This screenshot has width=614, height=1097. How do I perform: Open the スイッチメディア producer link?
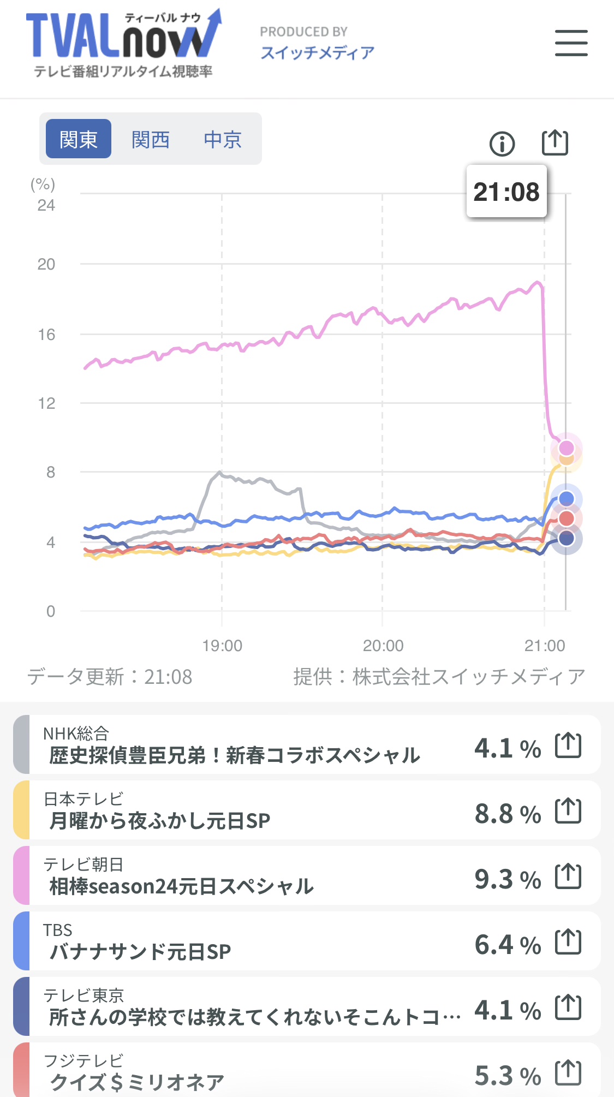coord(317,52)
